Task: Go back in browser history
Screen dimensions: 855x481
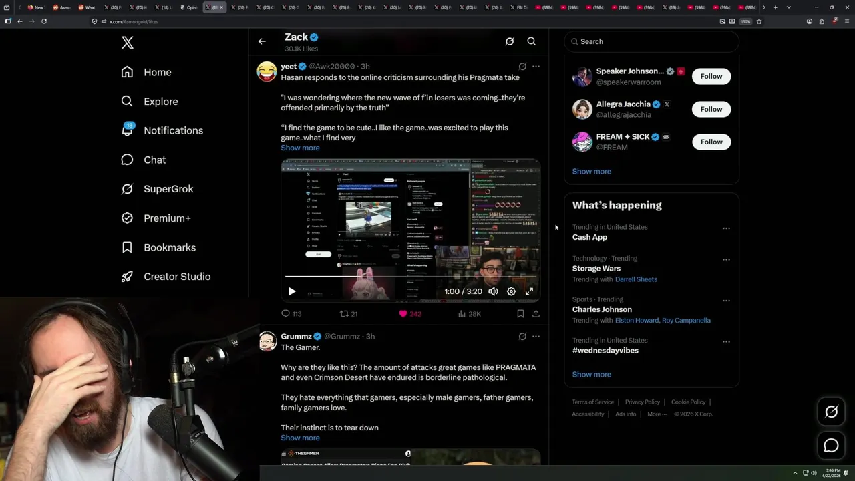Action: (20, 21)
